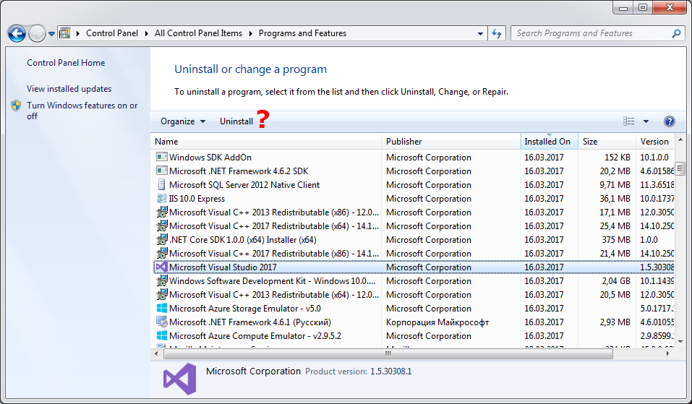
Task: Click the horizontal scrollbar left arrow
Action: tap(156, 353)
